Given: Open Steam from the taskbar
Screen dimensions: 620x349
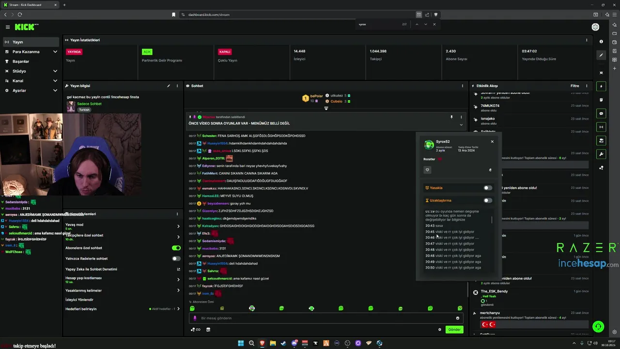Looking at the screenshot, I should point(283,343).
